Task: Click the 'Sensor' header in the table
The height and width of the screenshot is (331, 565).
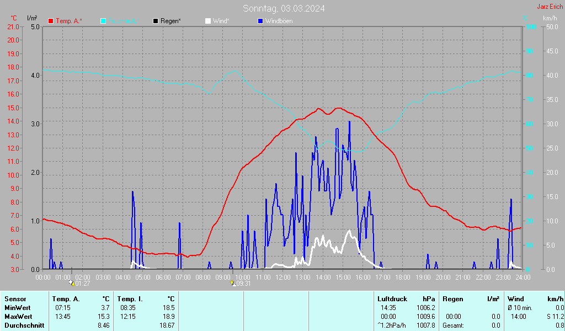Action: [15, 300]
